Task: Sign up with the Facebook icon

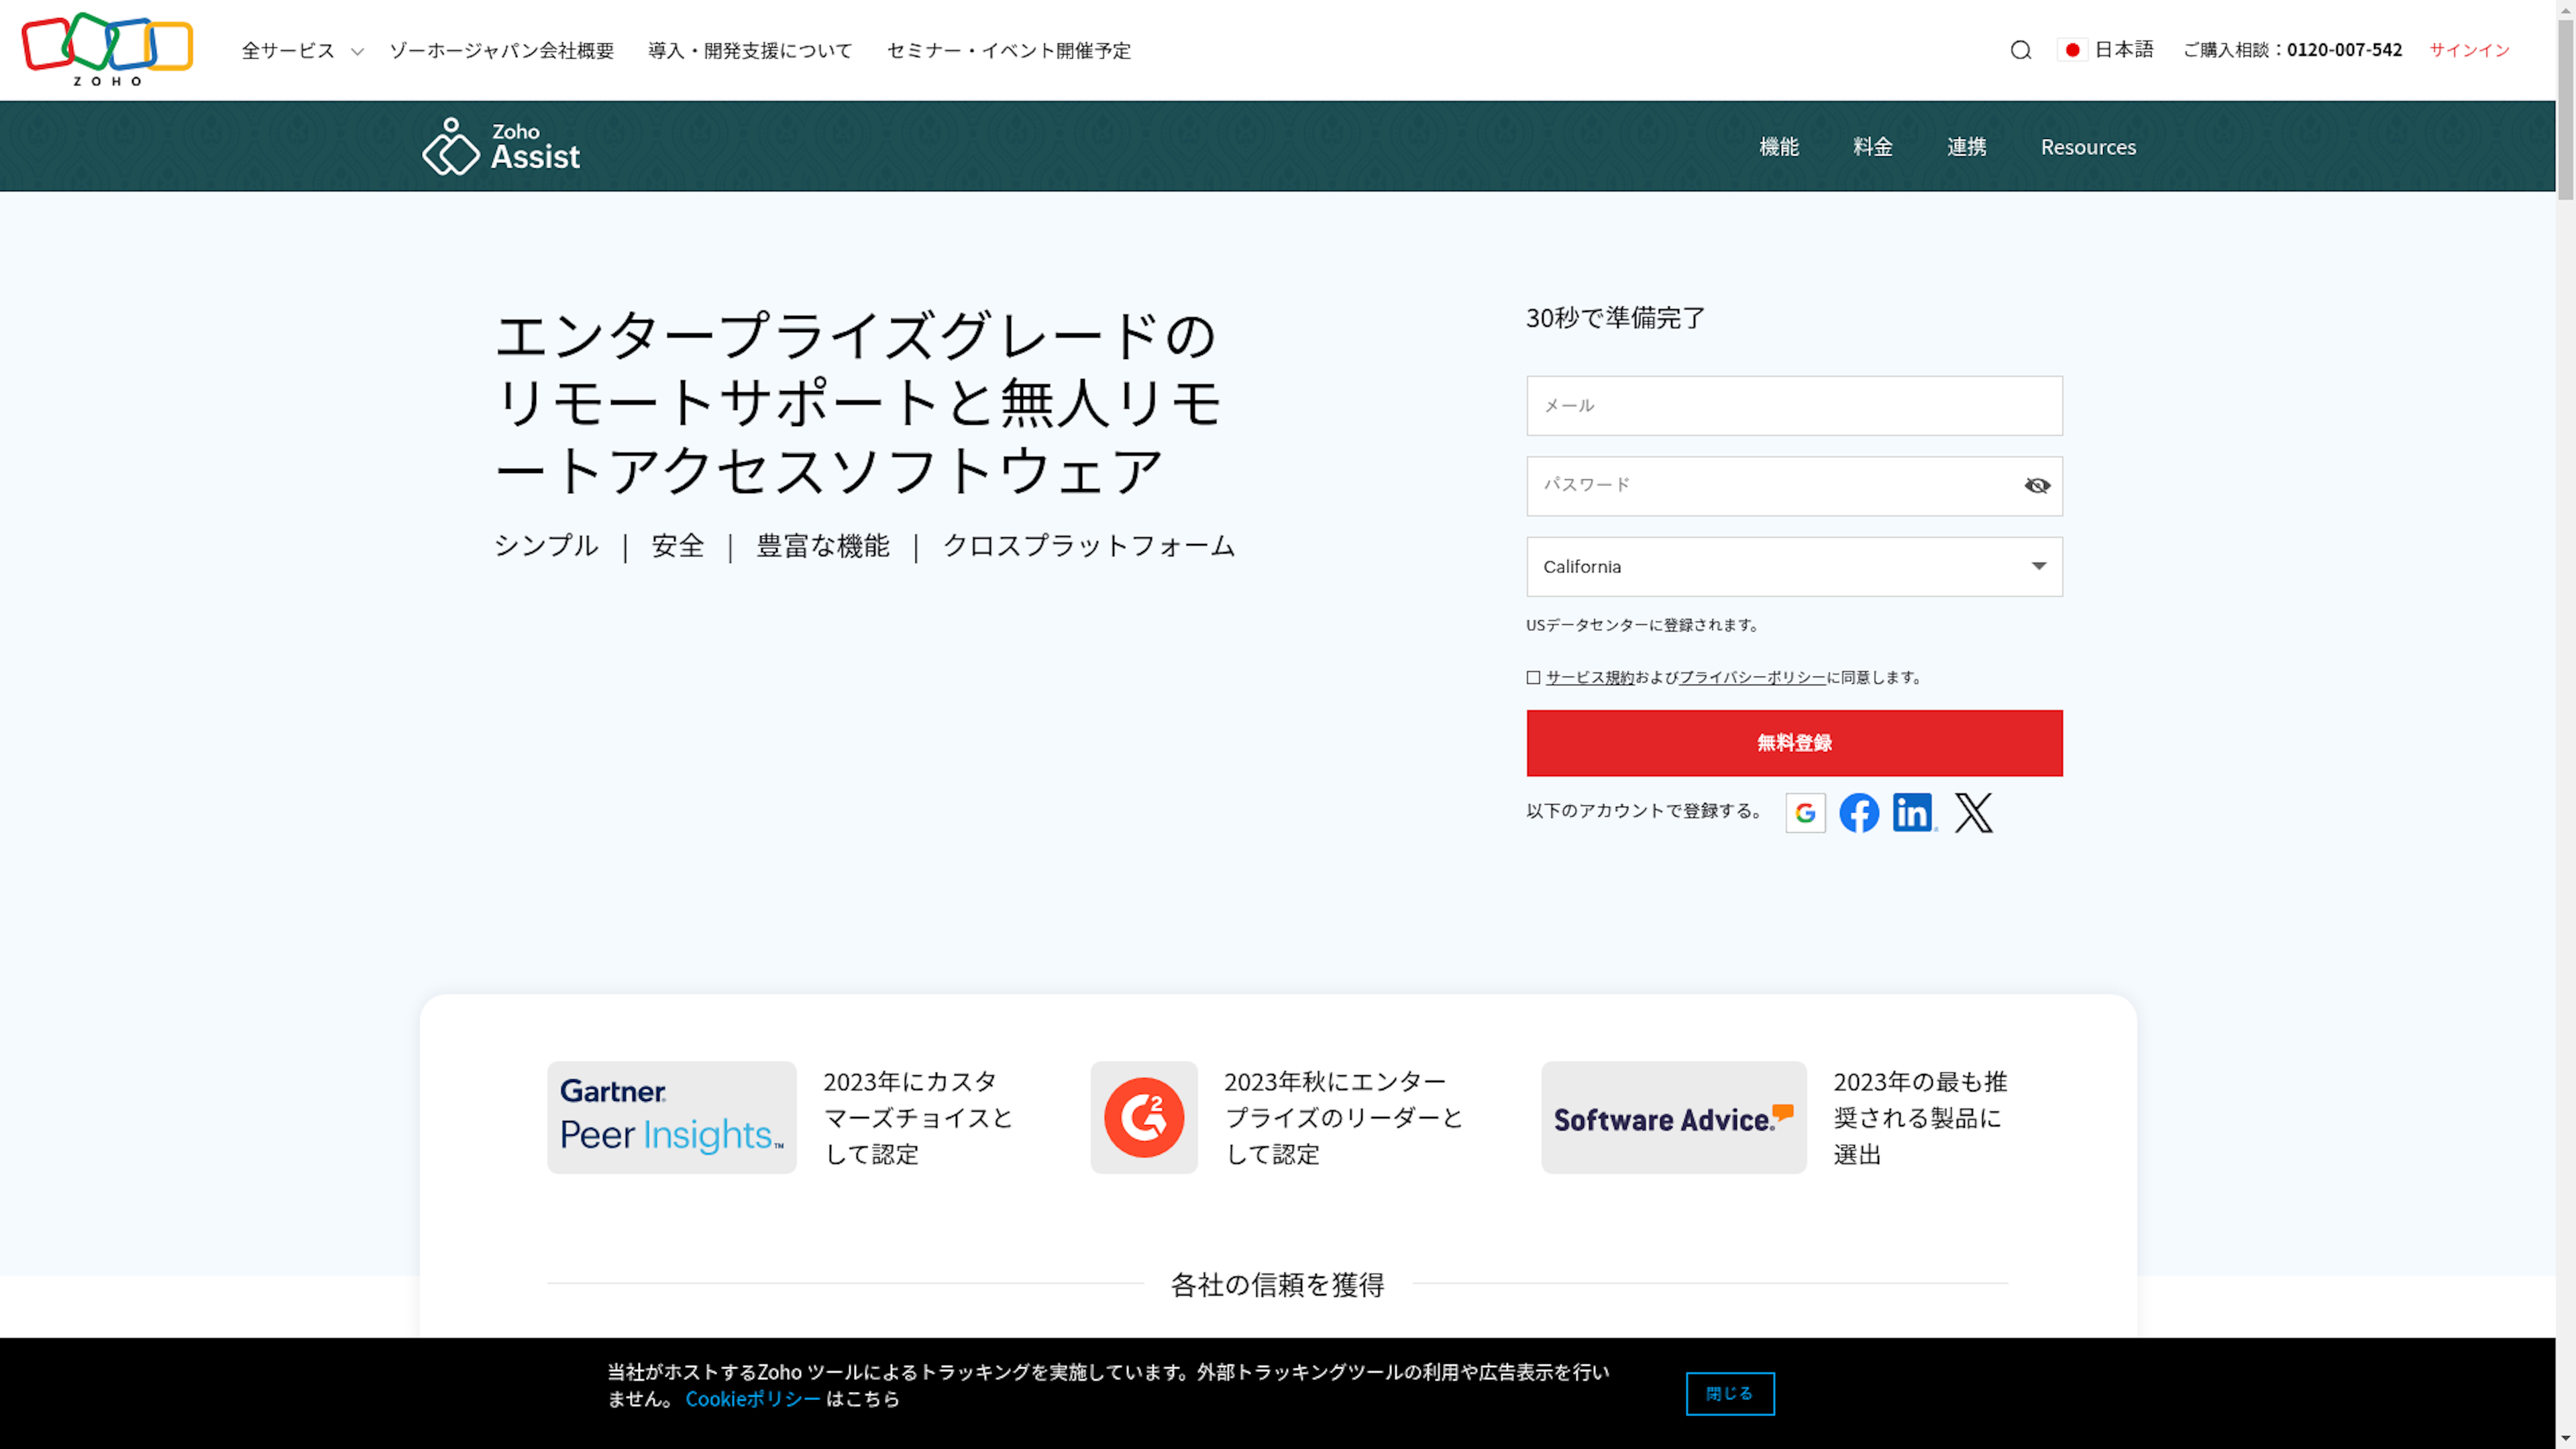Action: click(1859, 813)
